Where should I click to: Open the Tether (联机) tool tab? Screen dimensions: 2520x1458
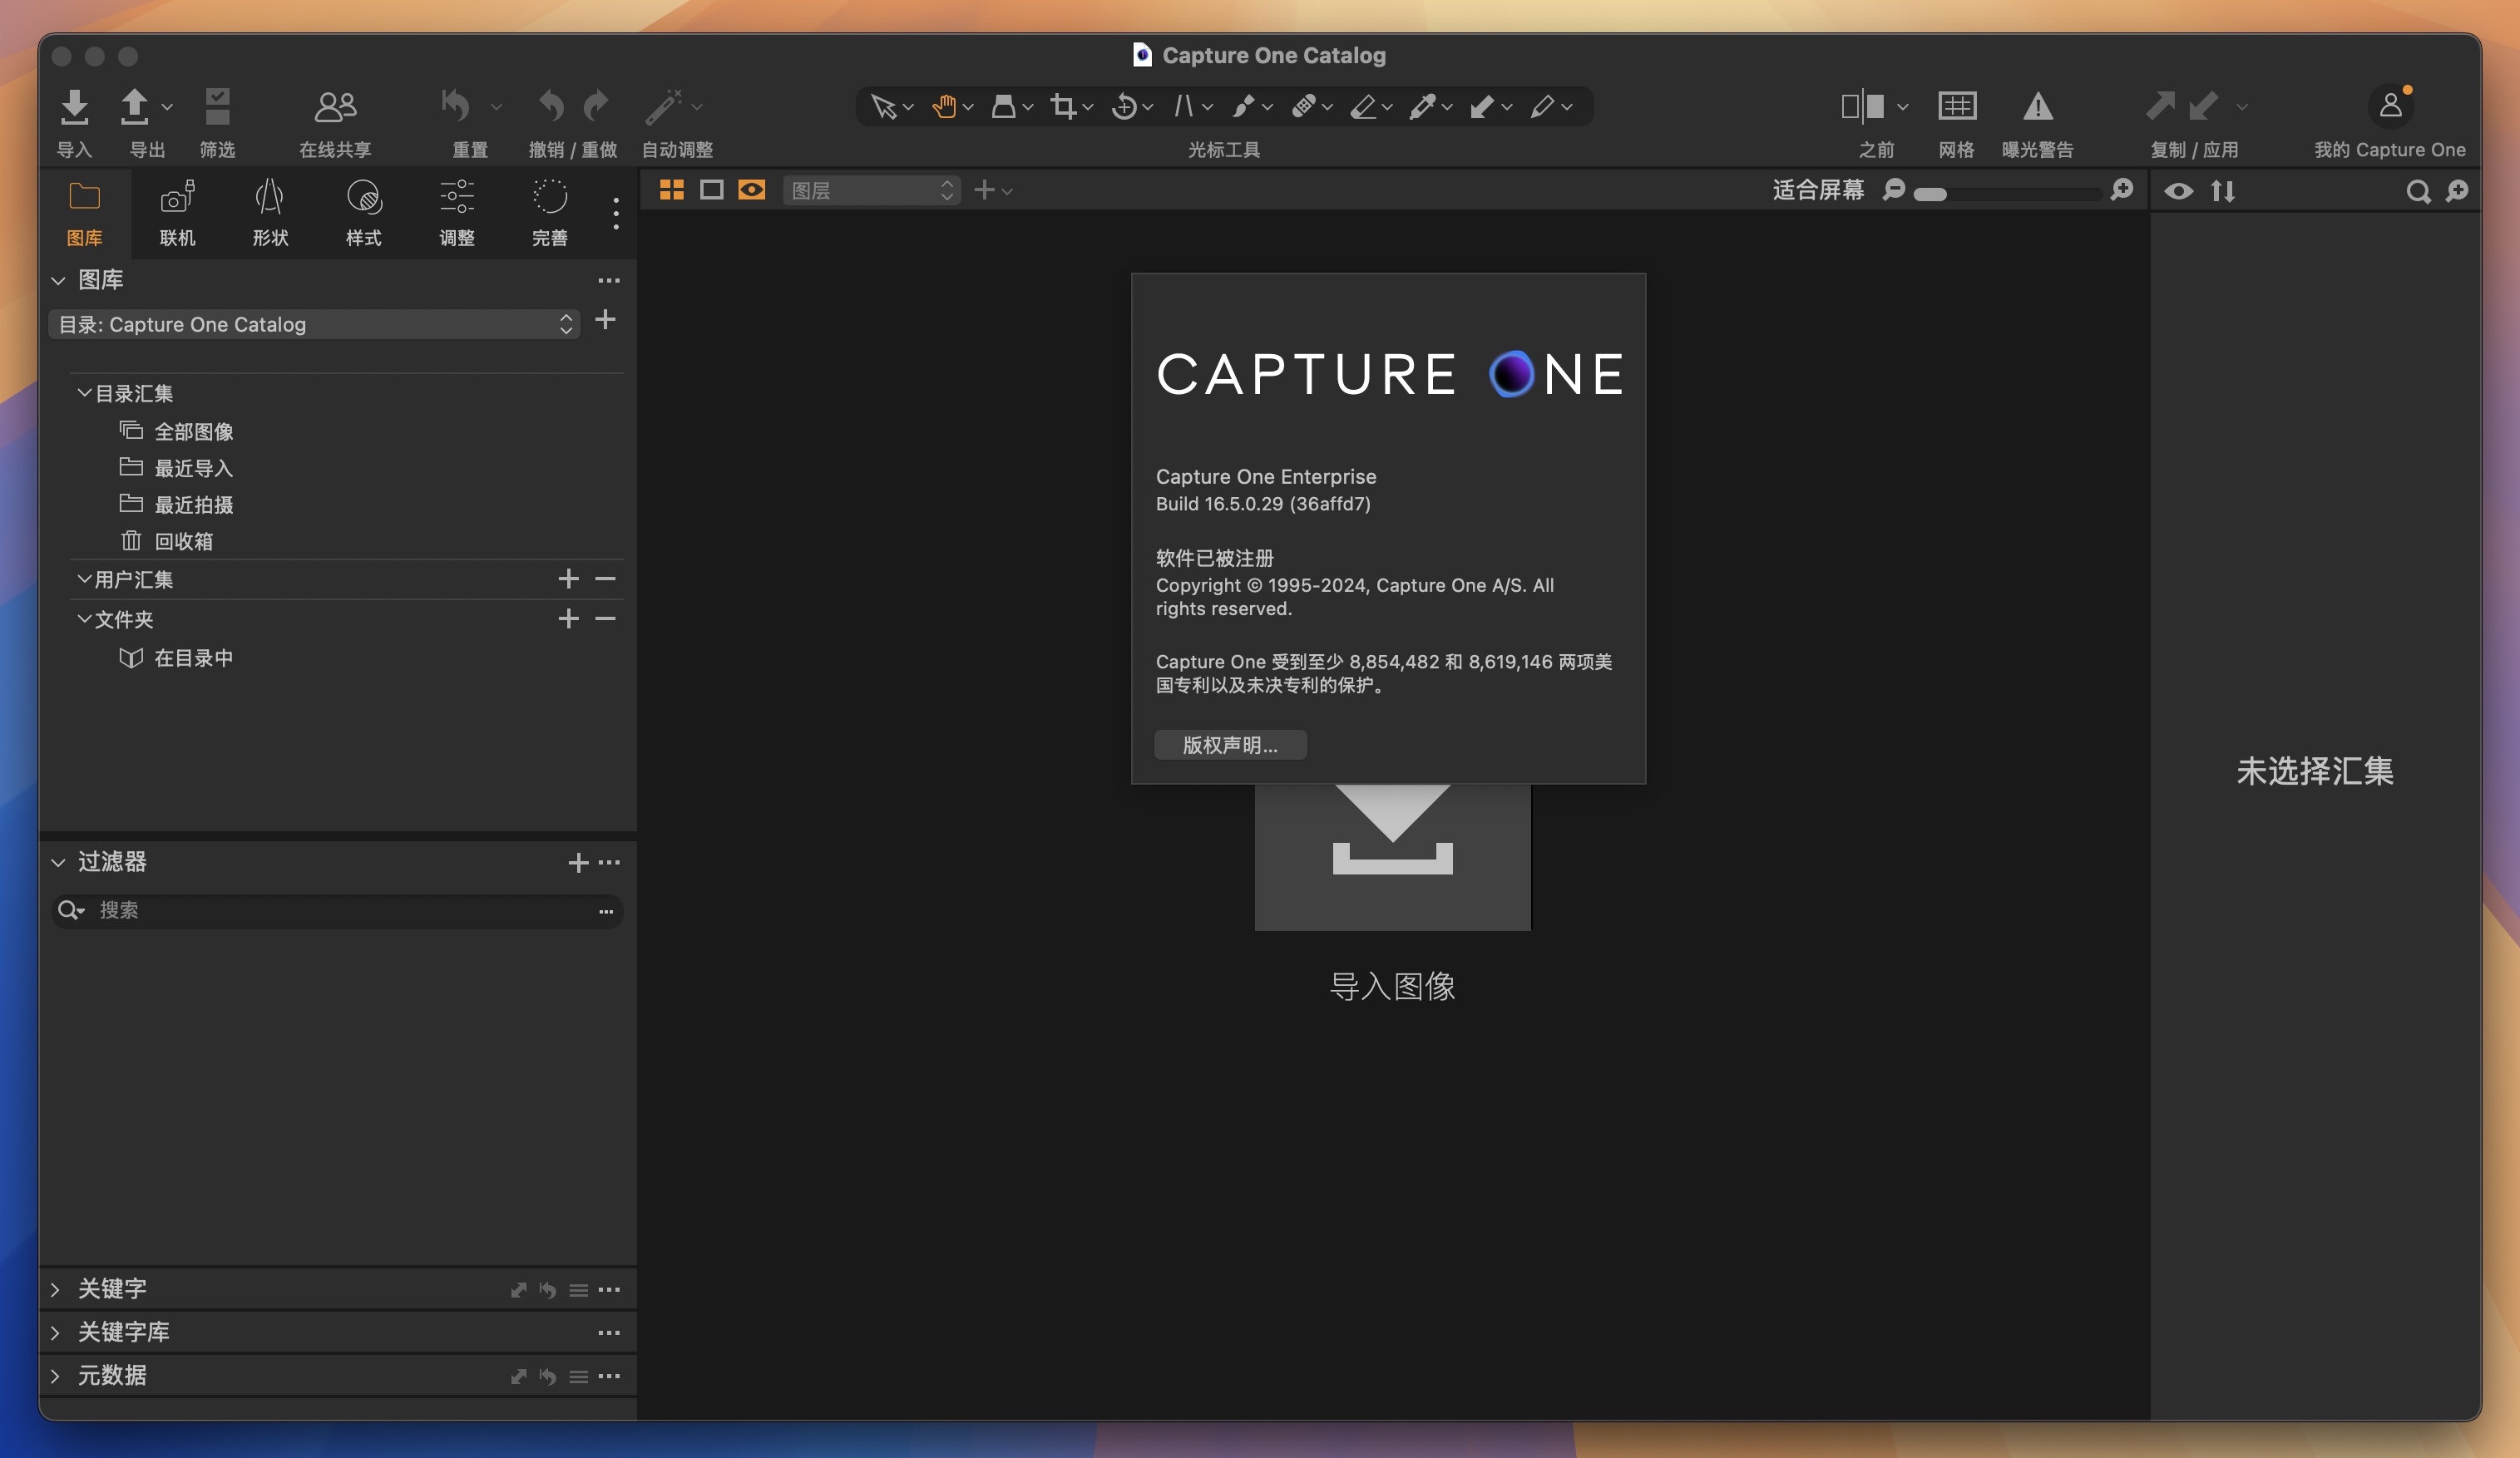[177, 213]
